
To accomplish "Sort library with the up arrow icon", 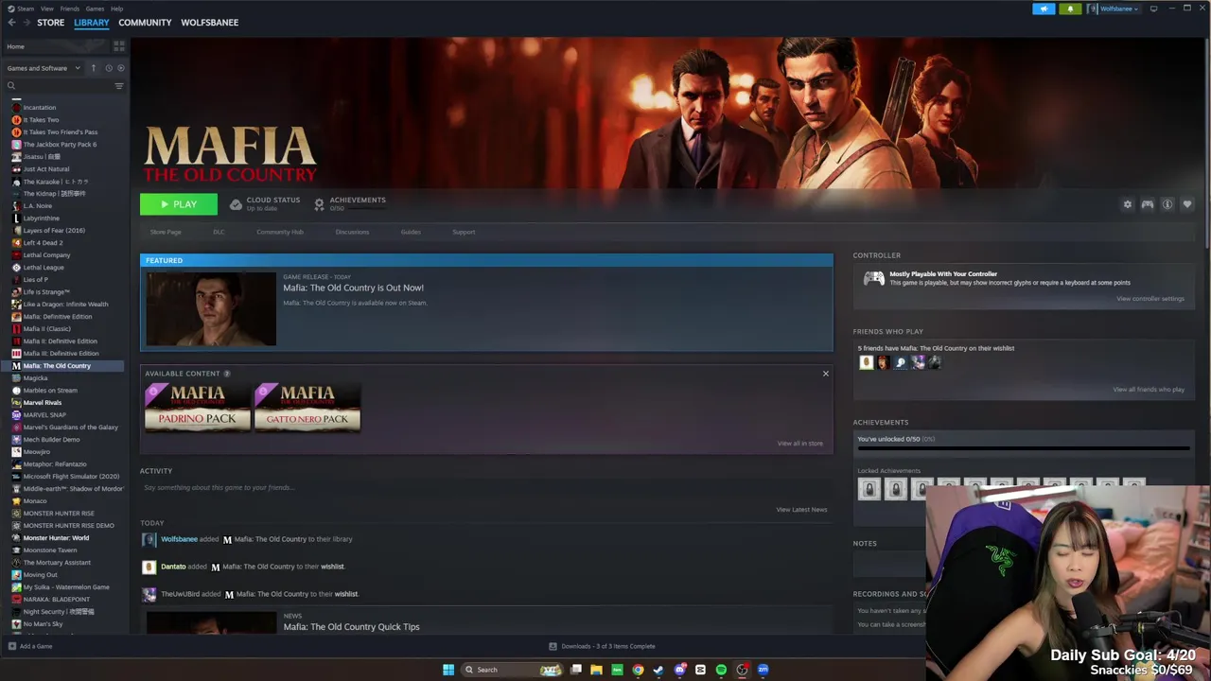I will pos(93,68).
